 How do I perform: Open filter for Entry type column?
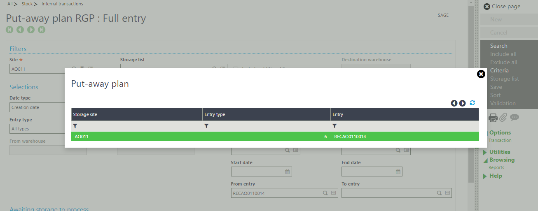[x=206, y=126]
